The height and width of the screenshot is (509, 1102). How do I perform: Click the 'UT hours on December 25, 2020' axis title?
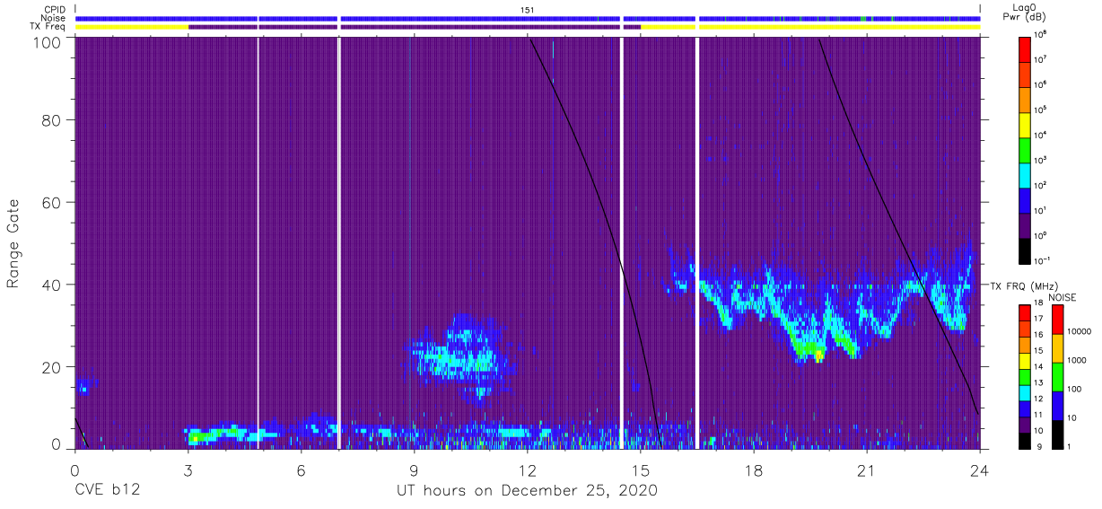click(x=528, y=491)
